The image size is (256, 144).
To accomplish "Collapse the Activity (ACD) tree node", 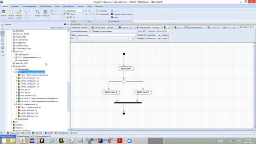I will coord(12,66).
